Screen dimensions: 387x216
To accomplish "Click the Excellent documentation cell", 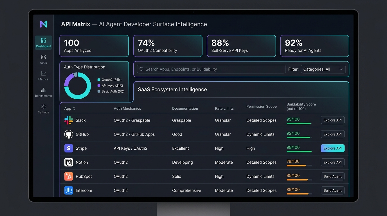I will pyautogui.click(x=181, y=148).
